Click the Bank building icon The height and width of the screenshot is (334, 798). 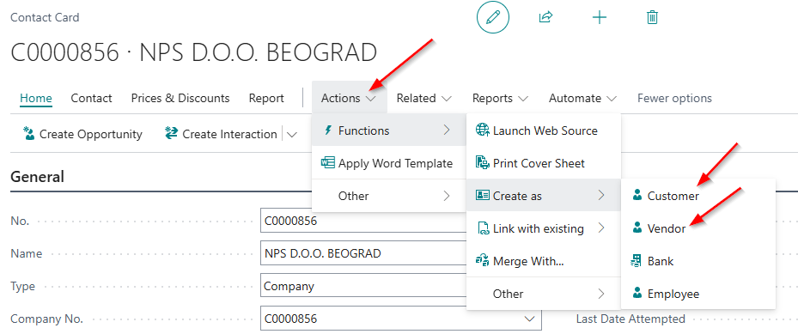pos(637,261)
